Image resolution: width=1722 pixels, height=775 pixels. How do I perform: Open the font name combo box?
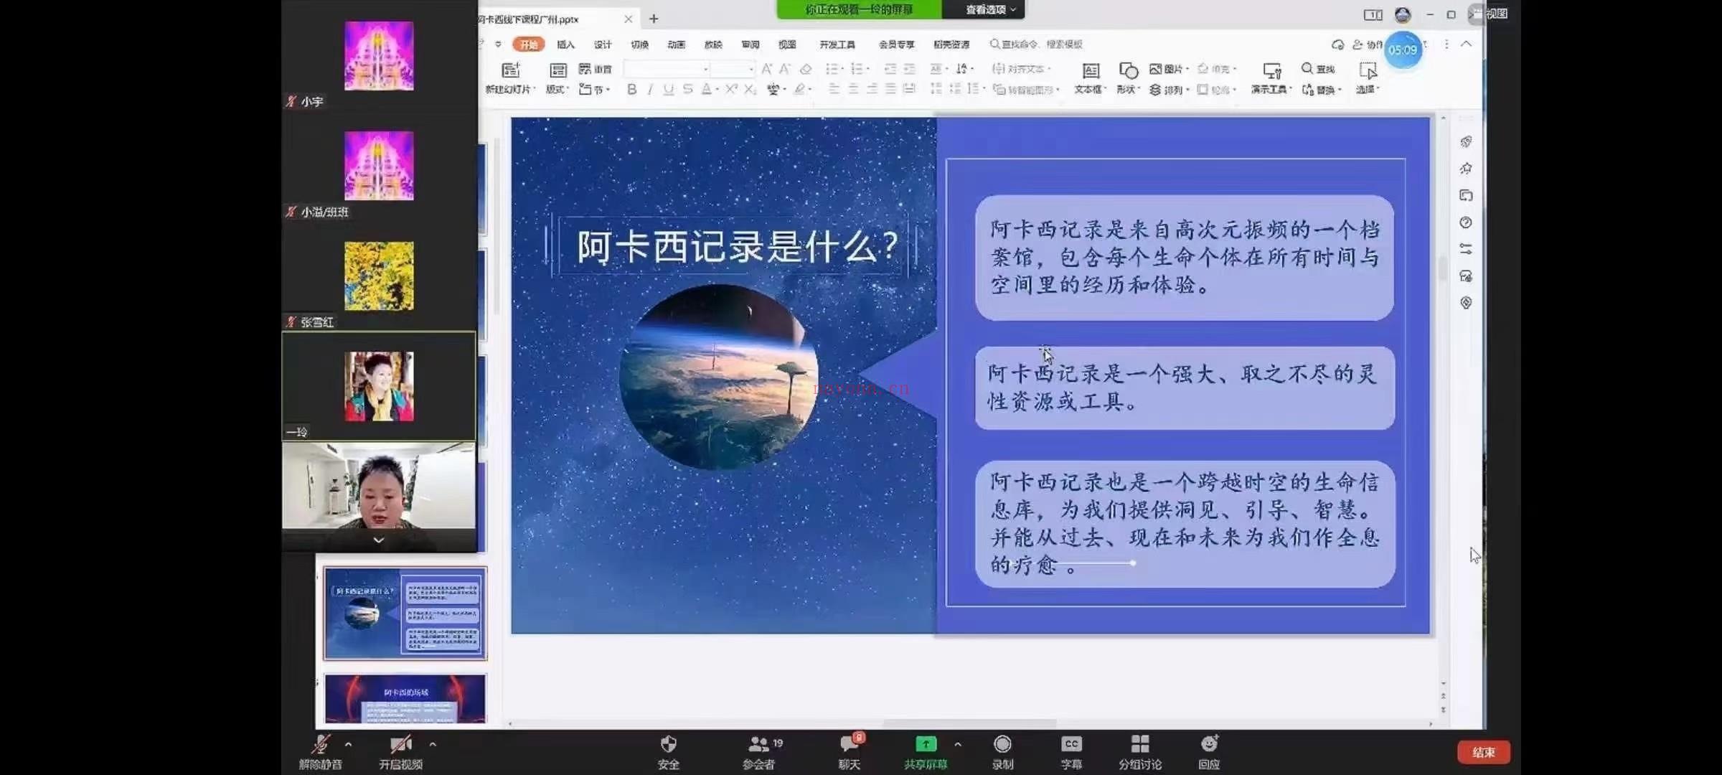[x=667, y=69]
